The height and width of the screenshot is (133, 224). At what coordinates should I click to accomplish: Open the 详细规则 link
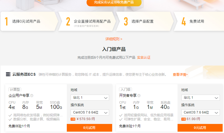coord(114,39)
